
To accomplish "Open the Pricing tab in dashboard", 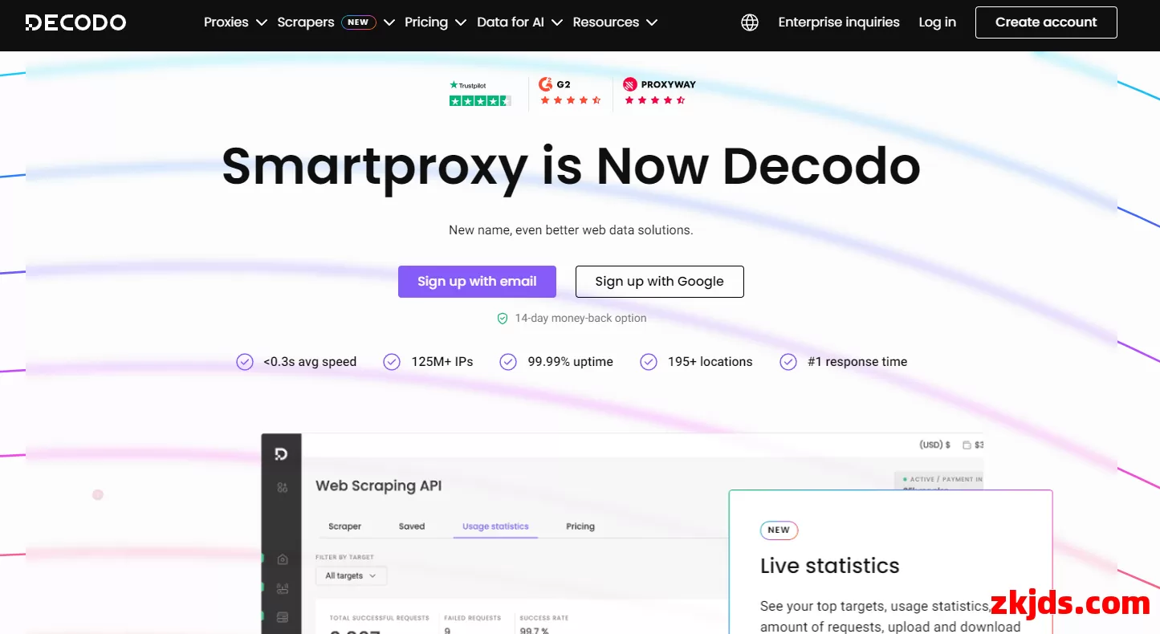I will [x=580, y=526].
